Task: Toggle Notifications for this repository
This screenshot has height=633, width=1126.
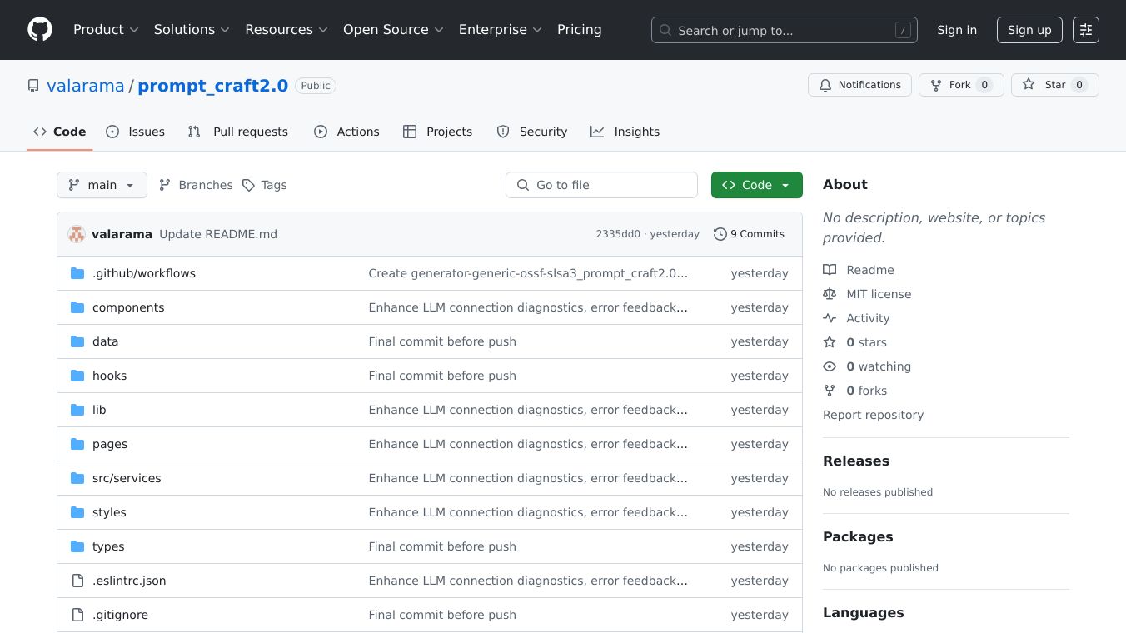Action: [x=859, y=85]
